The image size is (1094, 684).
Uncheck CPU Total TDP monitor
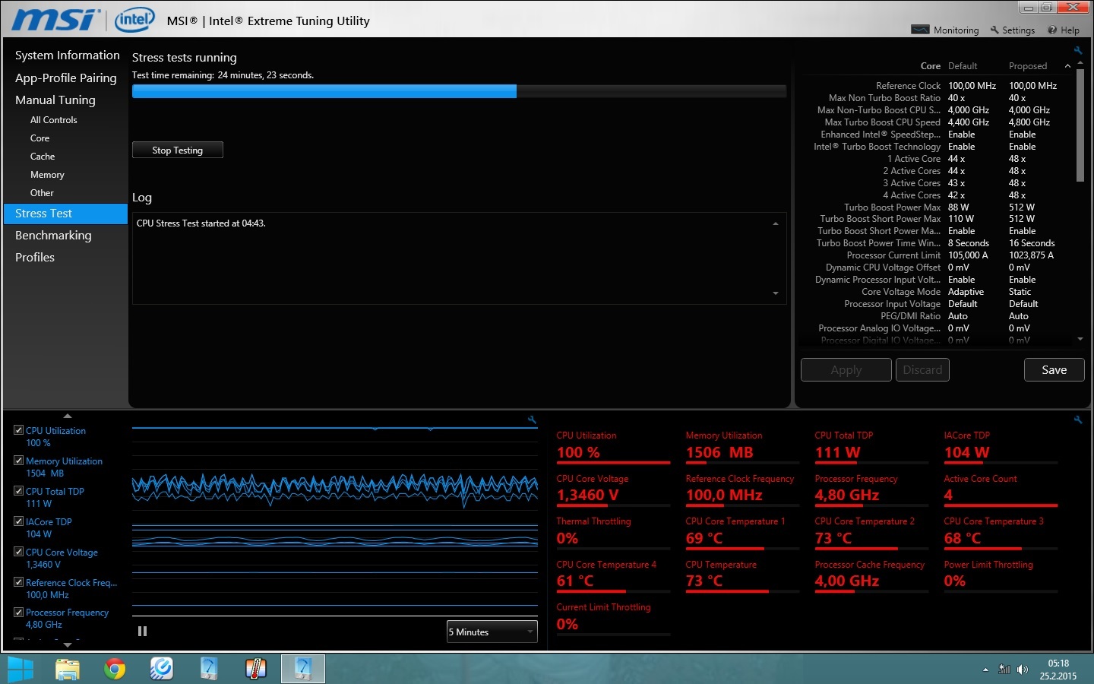click(x=19, y=491)
